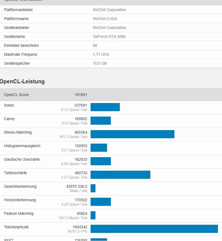Screen dimensions: 222x241
Task: Click the Stereo-Matching label
Action: point(18,132)
